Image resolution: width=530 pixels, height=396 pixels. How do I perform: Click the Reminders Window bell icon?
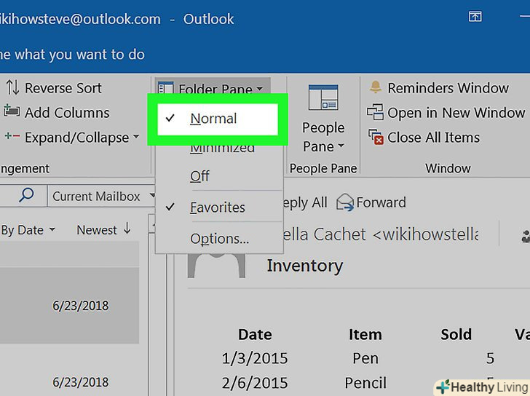click(x=375, y=87)
